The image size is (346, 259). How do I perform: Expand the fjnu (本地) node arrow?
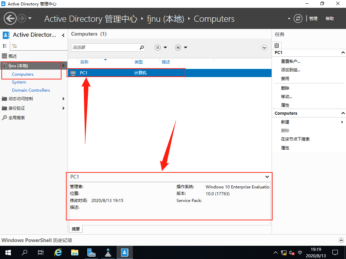click(x=64, y=66)
